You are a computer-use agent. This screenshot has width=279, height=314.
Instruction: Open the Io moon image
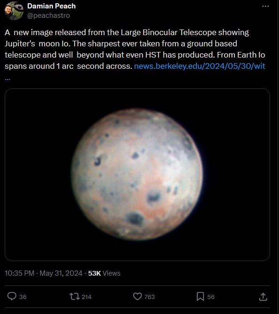point(137,175)
